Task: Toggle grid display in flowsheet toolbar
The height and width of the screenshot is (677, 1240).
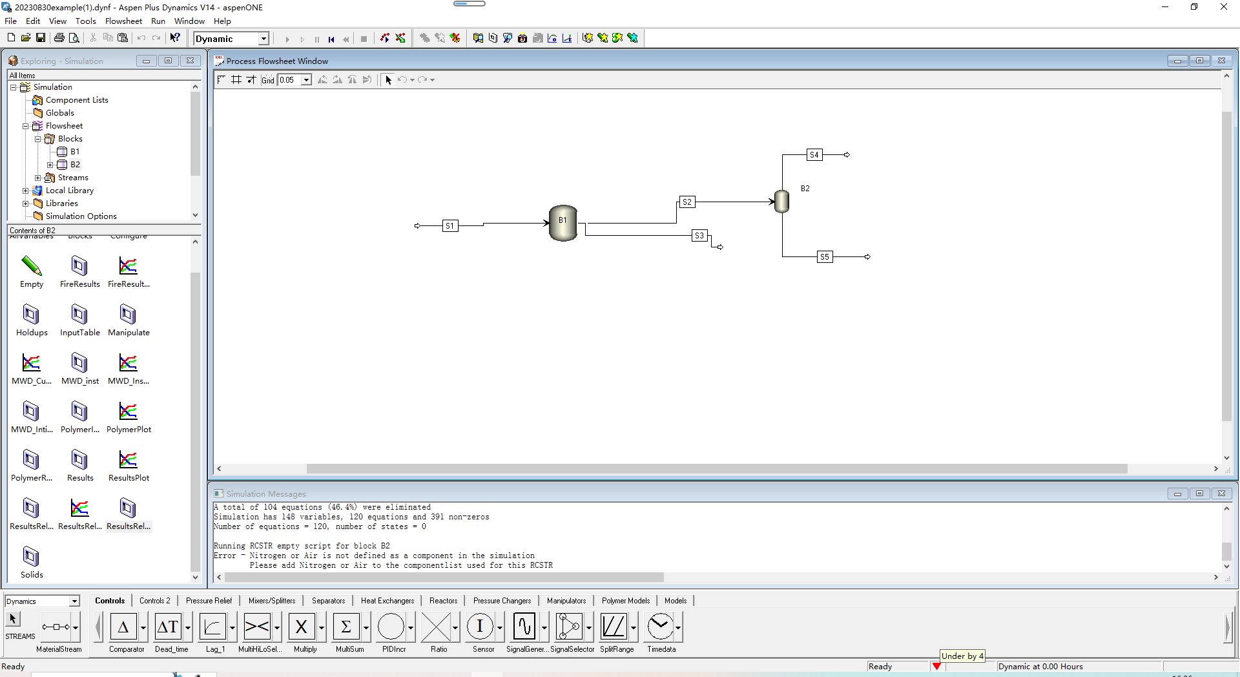Action: pyautogui.click(x=236, y=79)
